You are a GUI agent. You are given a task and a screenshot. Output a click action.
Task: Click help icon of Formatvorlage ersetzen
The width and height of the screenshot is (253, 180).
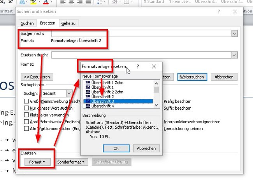[138, 66]
